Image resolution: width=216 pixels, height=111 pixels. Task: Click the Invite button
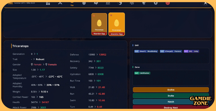point(171,96)
